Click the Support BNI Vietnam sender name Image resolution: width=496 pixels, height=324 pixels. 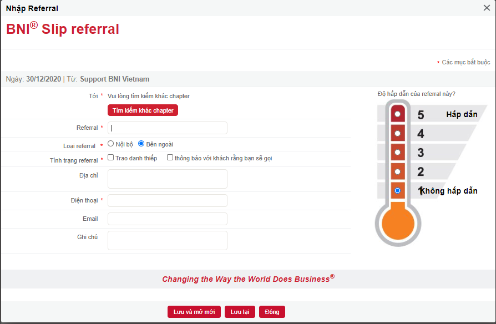click(x=114, y=79)
